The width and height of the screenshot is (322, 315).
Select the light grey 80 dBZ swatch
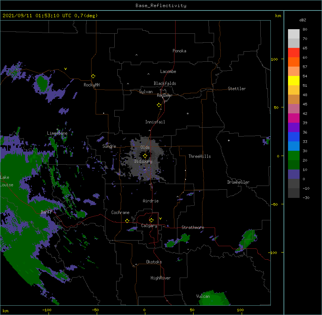pyautogui.click(x=294, y=34)
